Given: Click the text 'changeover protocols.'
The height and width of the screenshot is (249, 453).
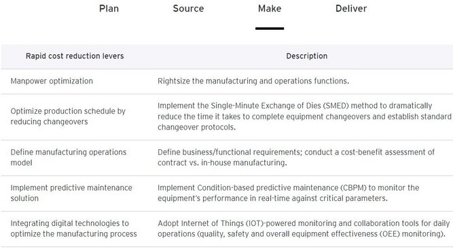Looking at the screenshot, I should [196, 128].
